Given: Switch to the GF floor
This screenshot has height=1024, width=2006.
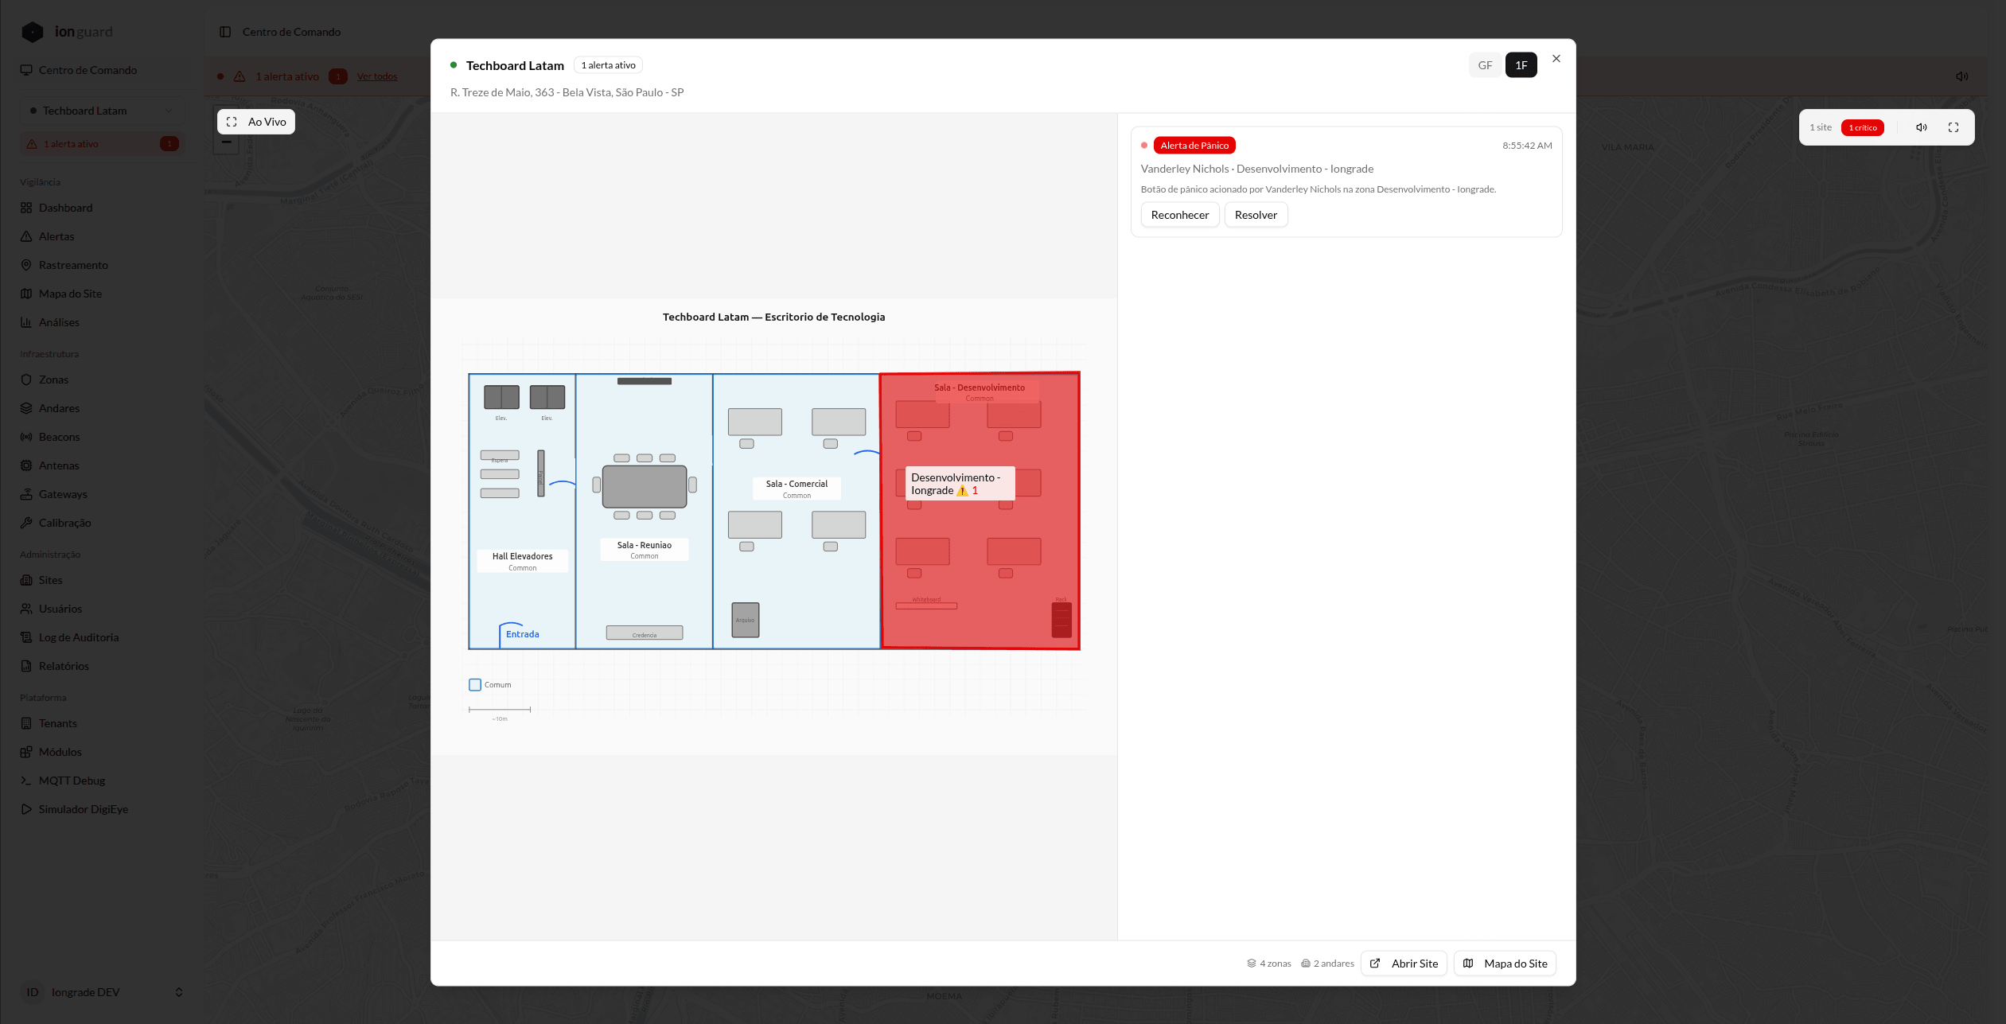Looking at the screenshot, I should 1485,65.
